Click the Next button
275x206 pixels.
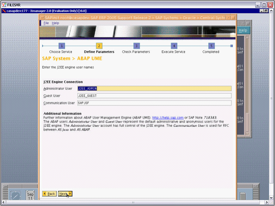coord(65,194)
